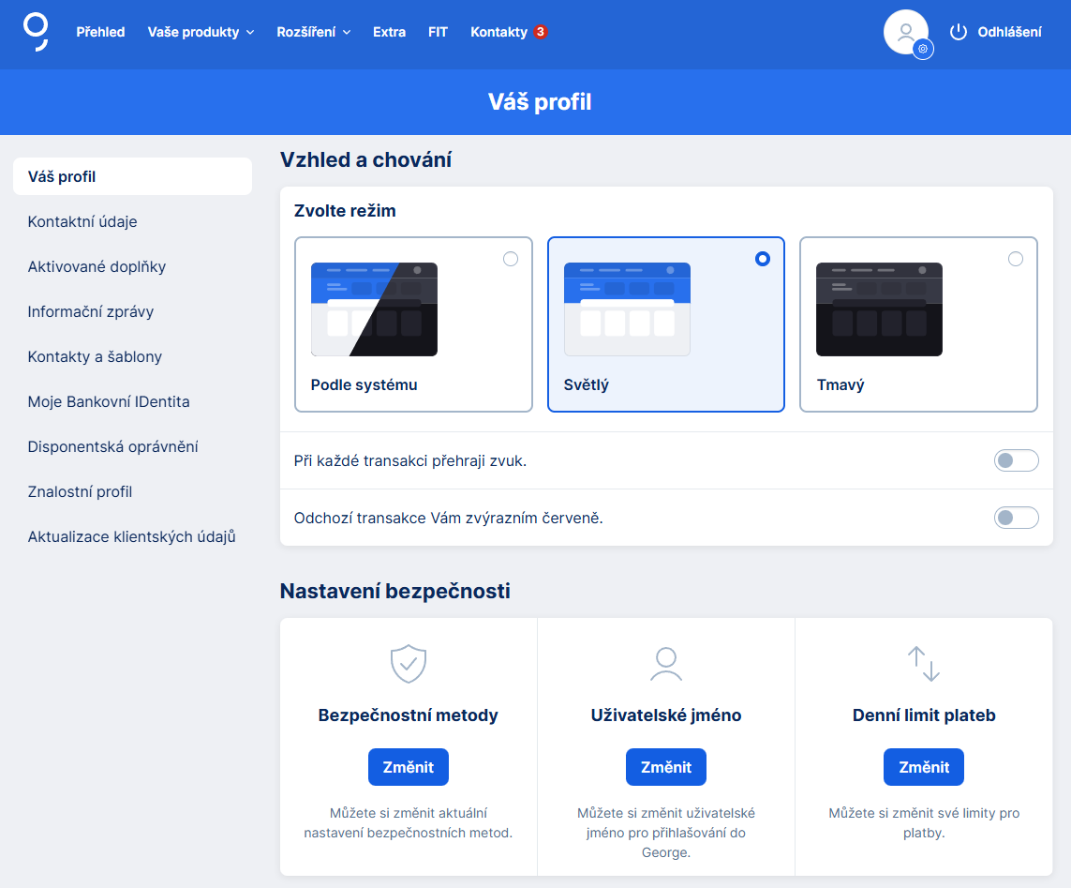Select the Tmavý dark mode radio button
1071x888 pixels.
pos(1015,259)
